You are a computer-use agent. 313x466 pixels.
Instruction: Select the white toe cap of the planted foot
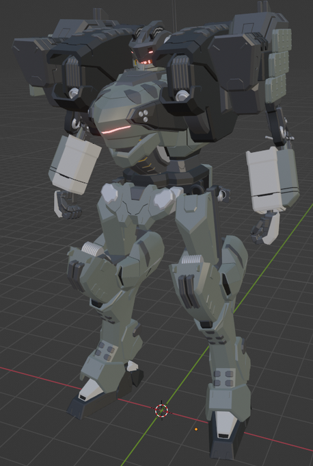pyautogui.click(x=226, y=426)
